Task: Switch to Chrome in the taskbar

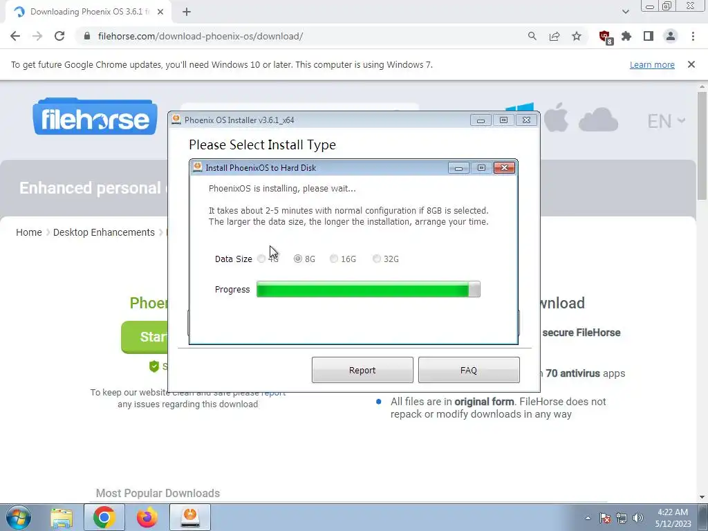Action: coord(104,517)
